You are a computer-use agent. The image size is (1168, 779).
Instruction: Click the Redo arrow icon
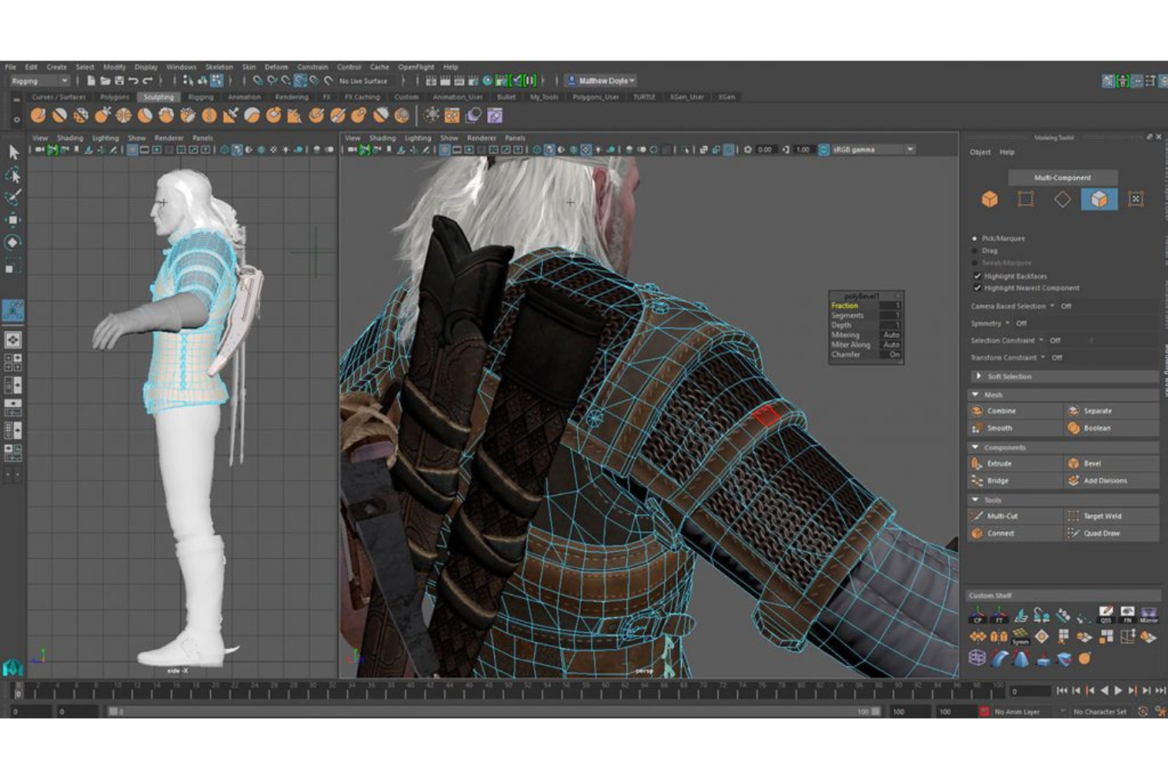pos(148,81)
